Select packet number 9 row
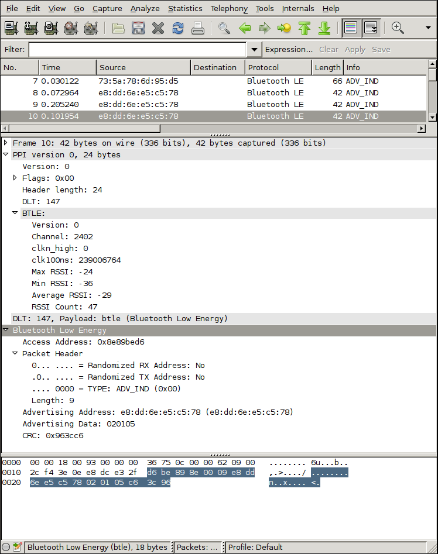 point(214,104)
